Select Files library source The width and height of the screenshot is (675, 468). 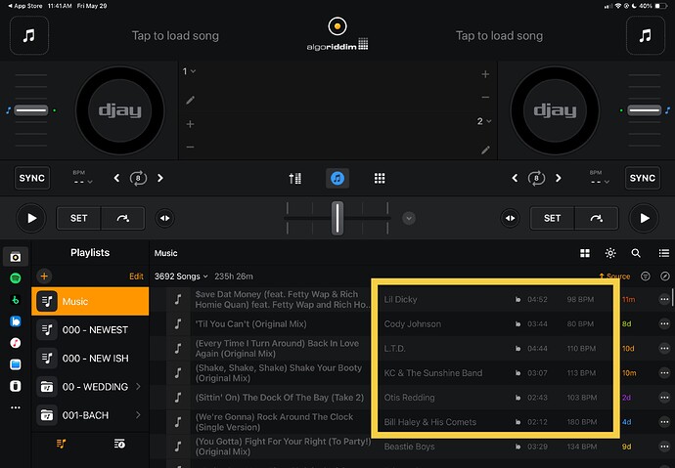[16, 364]
